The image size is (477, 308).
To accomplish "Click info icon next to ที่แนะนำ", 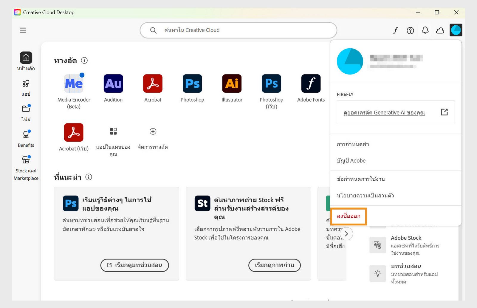I will pyautogui.click(x=89, y=177).
